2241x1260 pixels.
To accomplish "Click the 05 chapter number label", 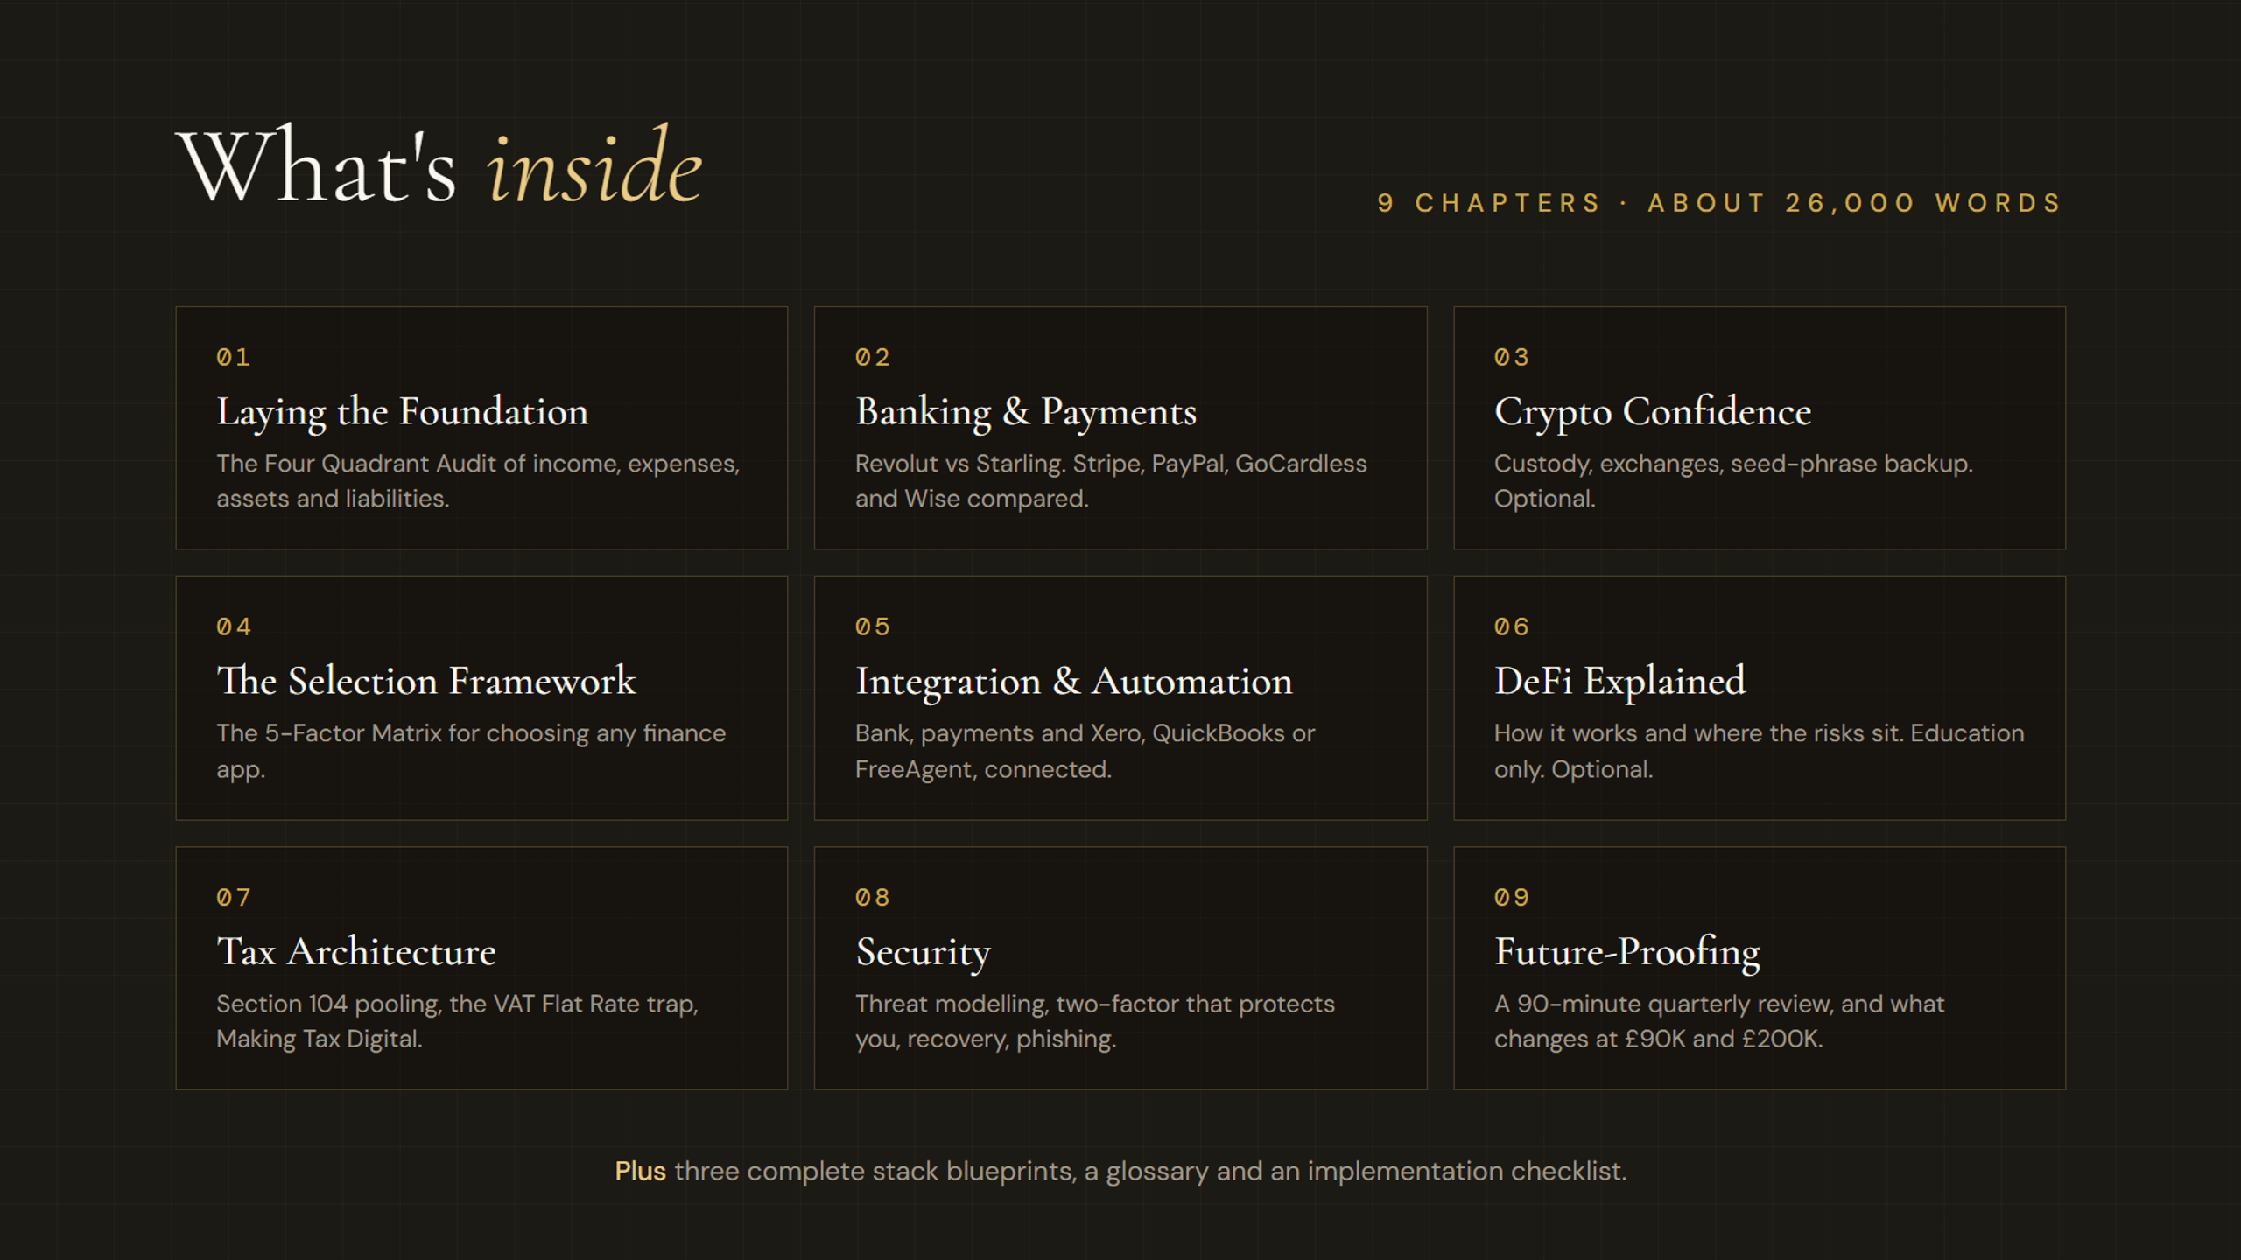I will click(x=872, y=626).
